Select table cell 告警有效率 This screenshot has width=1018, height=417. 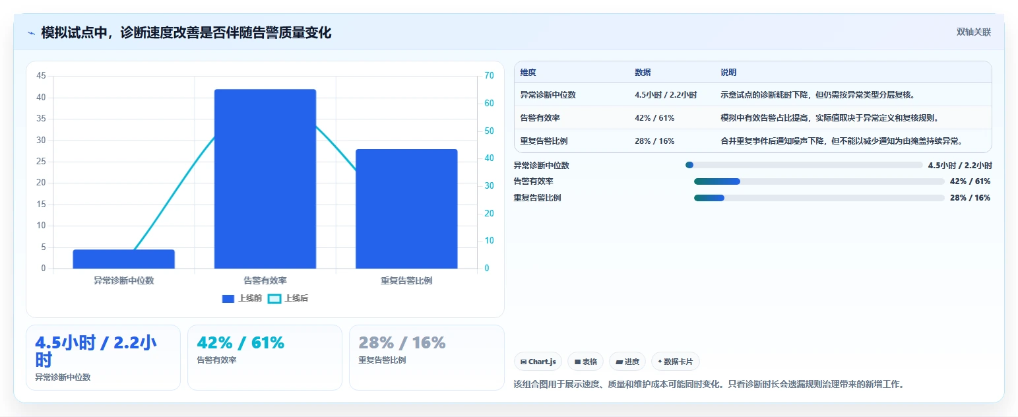click(540, 118)
